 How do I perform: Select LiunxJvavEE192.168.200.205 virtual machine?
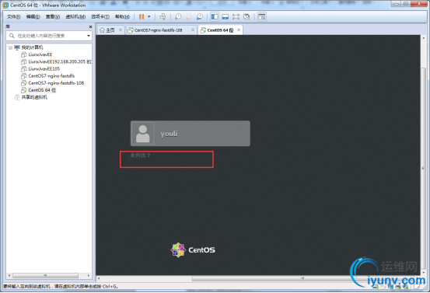(x=60, y=61)
